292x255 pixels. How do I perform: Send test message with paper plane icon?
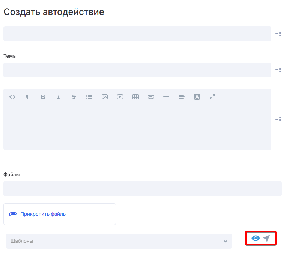(267, 238)
